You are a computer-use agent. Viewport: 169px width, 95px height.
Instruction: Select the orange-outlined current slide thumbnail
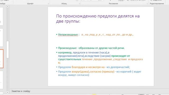pos(2,59)
